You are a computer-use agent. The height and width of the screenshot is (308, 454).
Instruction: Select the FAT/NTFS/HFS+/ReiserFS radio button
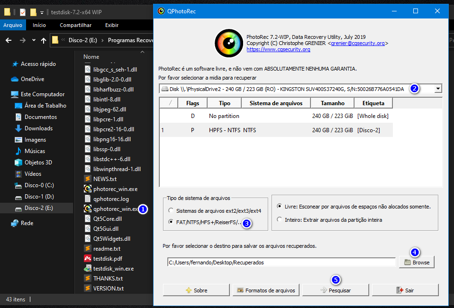tap(171, 222)
